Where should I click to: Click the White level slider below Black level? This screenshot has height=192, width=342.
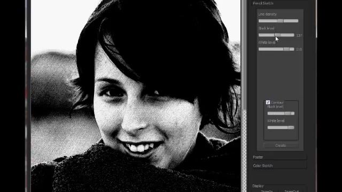point(276,49)
